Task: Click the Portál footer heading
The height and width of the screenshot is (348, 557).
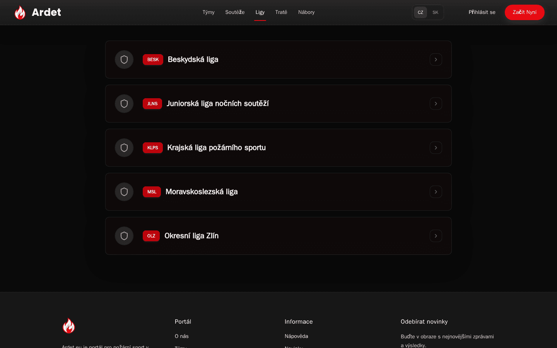Action: (183, 322)
